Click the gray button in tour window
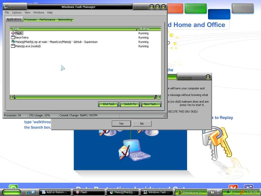 243,8
